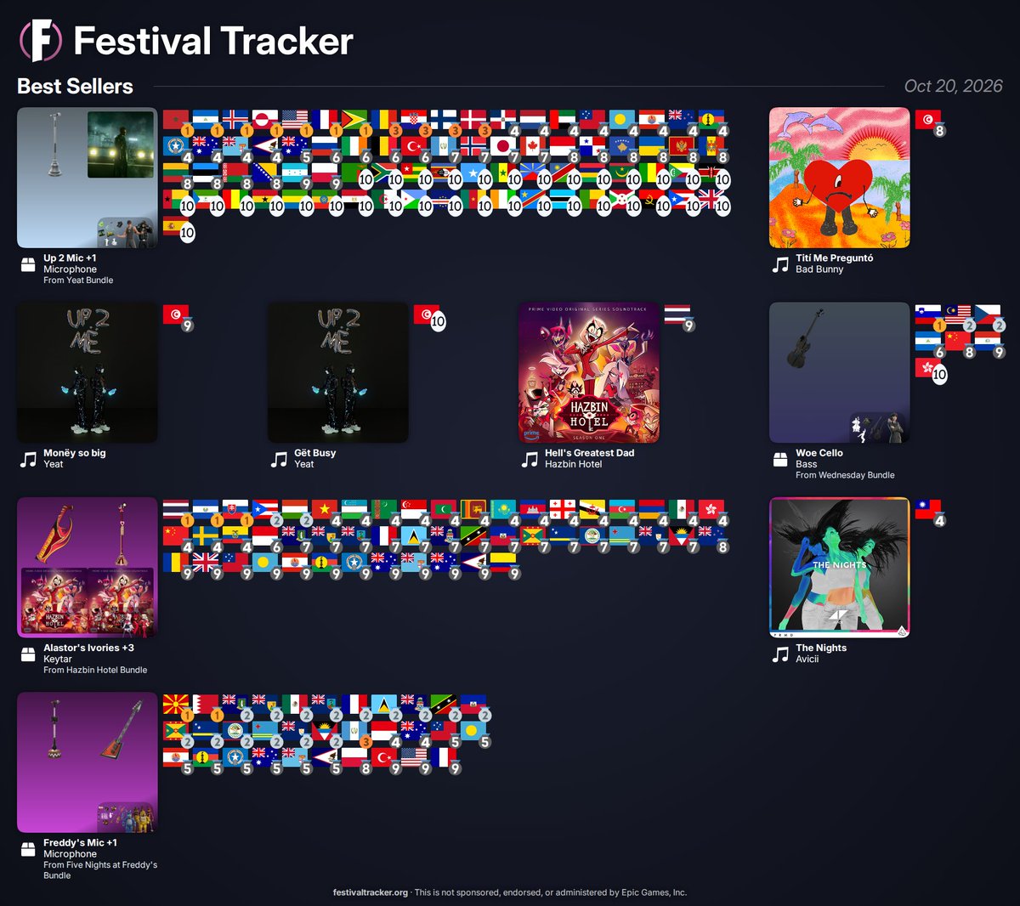Select the Czech flag ranked 2 for Woe Cello

click(x=988, y=314)
